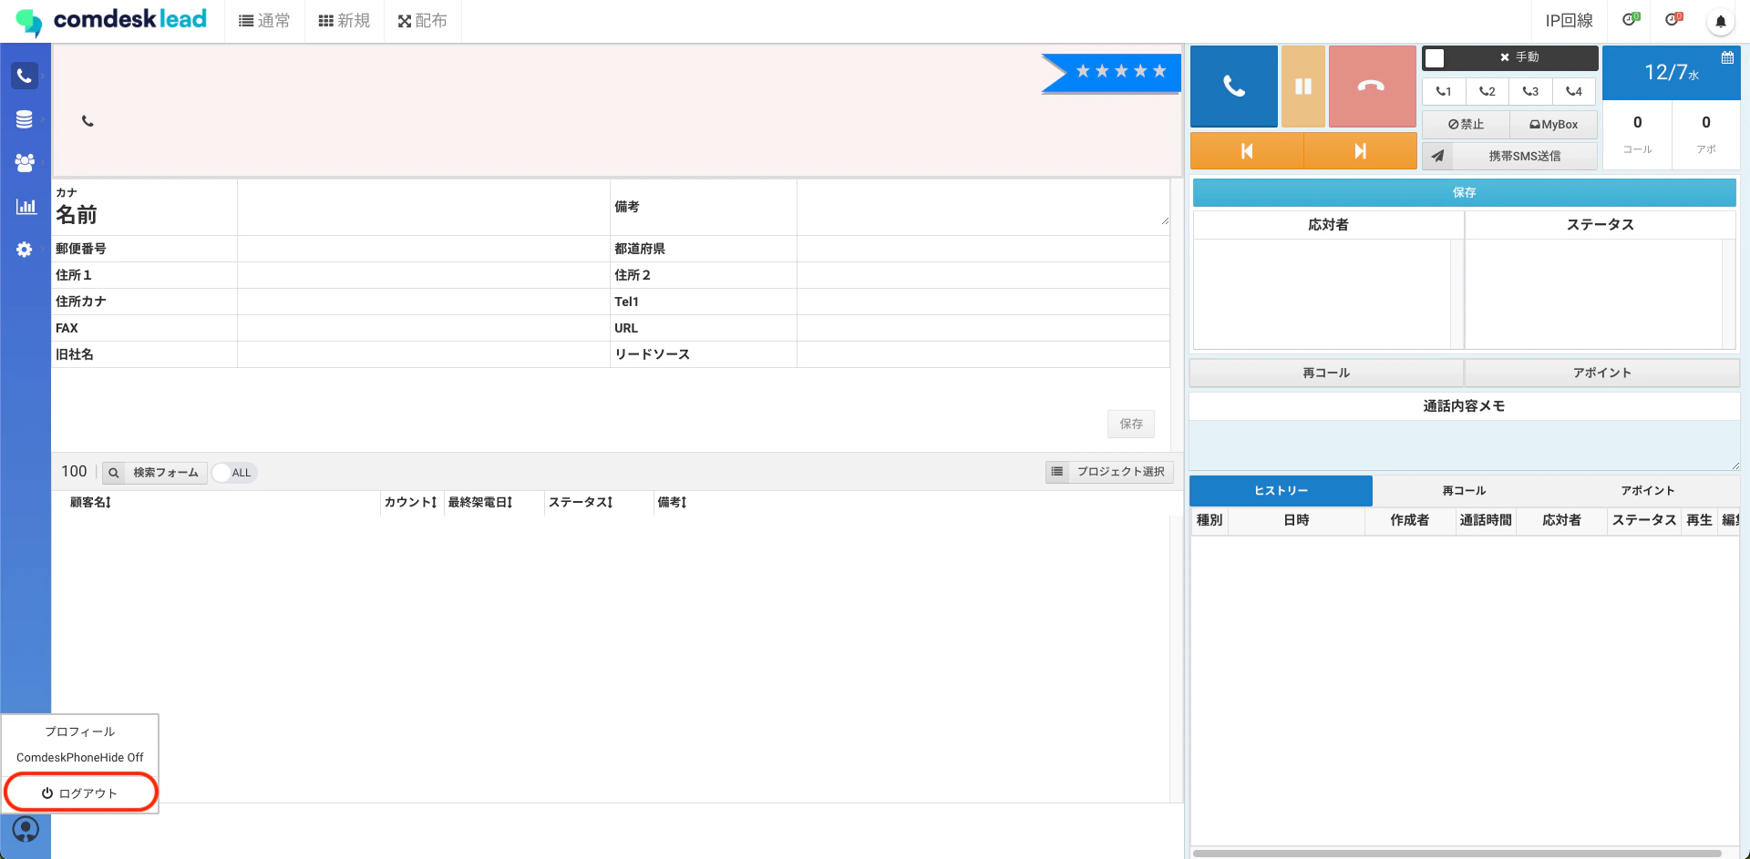Open the 検索フォーム search form
This screenshot has height=859, width=1750.
[x=165, y=473]
